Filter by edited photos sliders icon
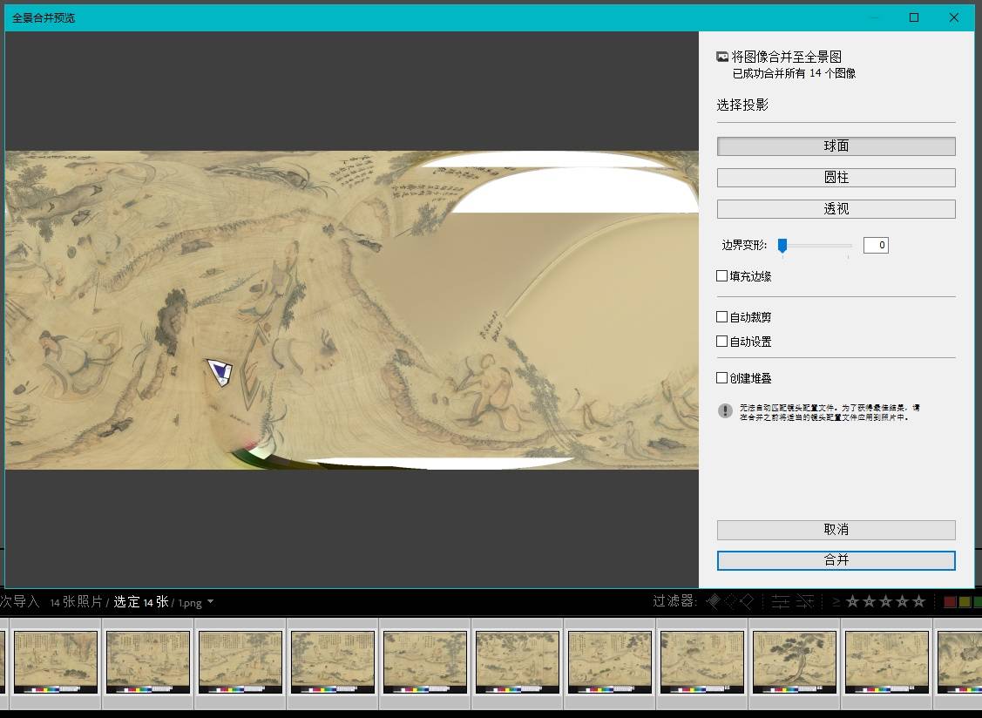The height and width of the screenshot is (718, 982). pos(781,601)
